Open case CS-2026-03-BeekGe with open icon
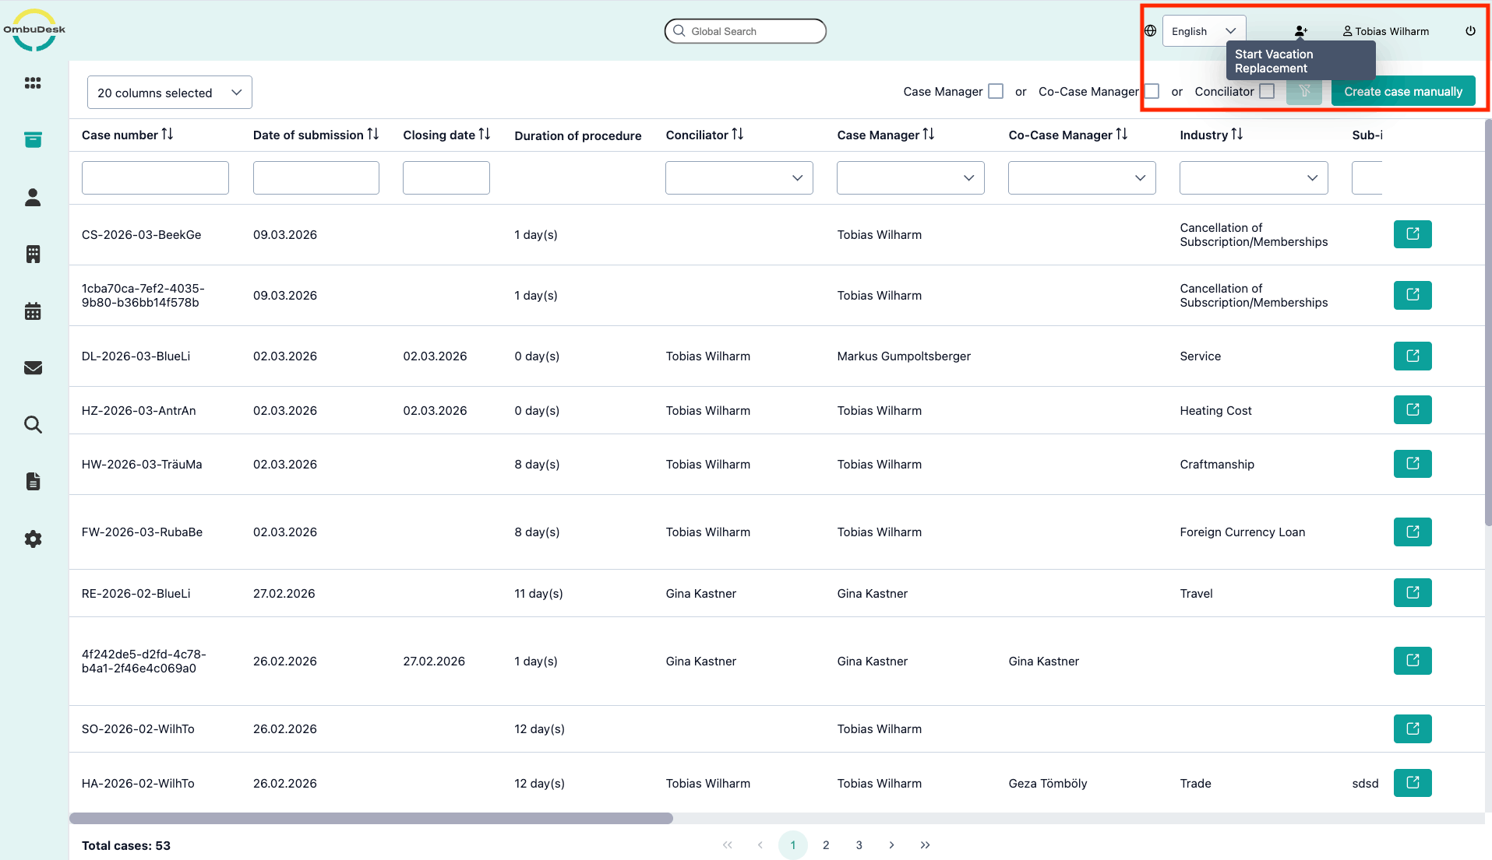The image size is (1492, 860). [x=1412, y=234]
